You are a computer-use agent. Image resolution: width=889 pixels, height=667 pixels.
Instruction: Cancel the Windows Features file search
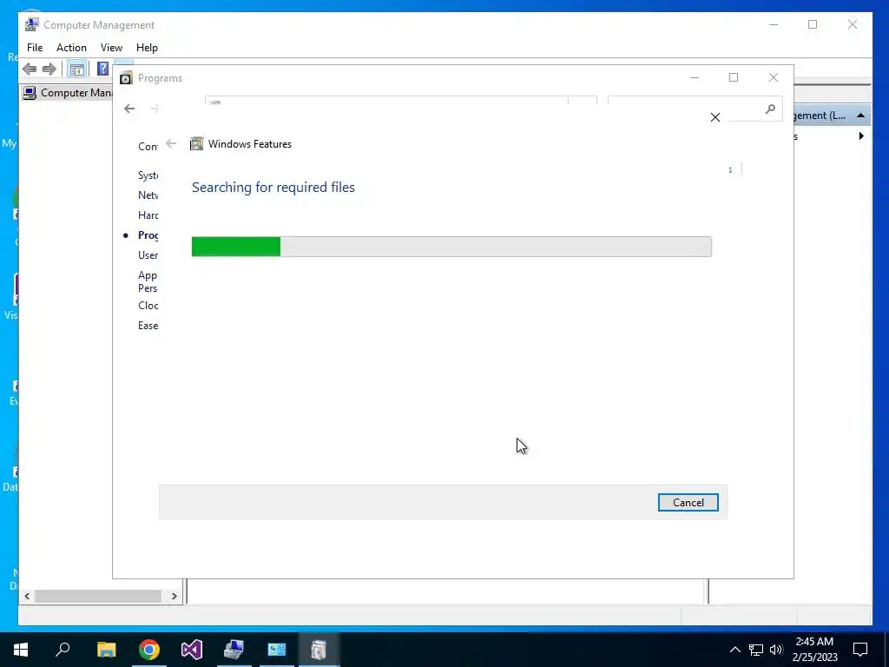[688, 503]
